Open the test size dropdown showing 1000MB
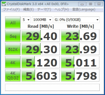Screen dimensions: 105x95 (x=42, y=20)
